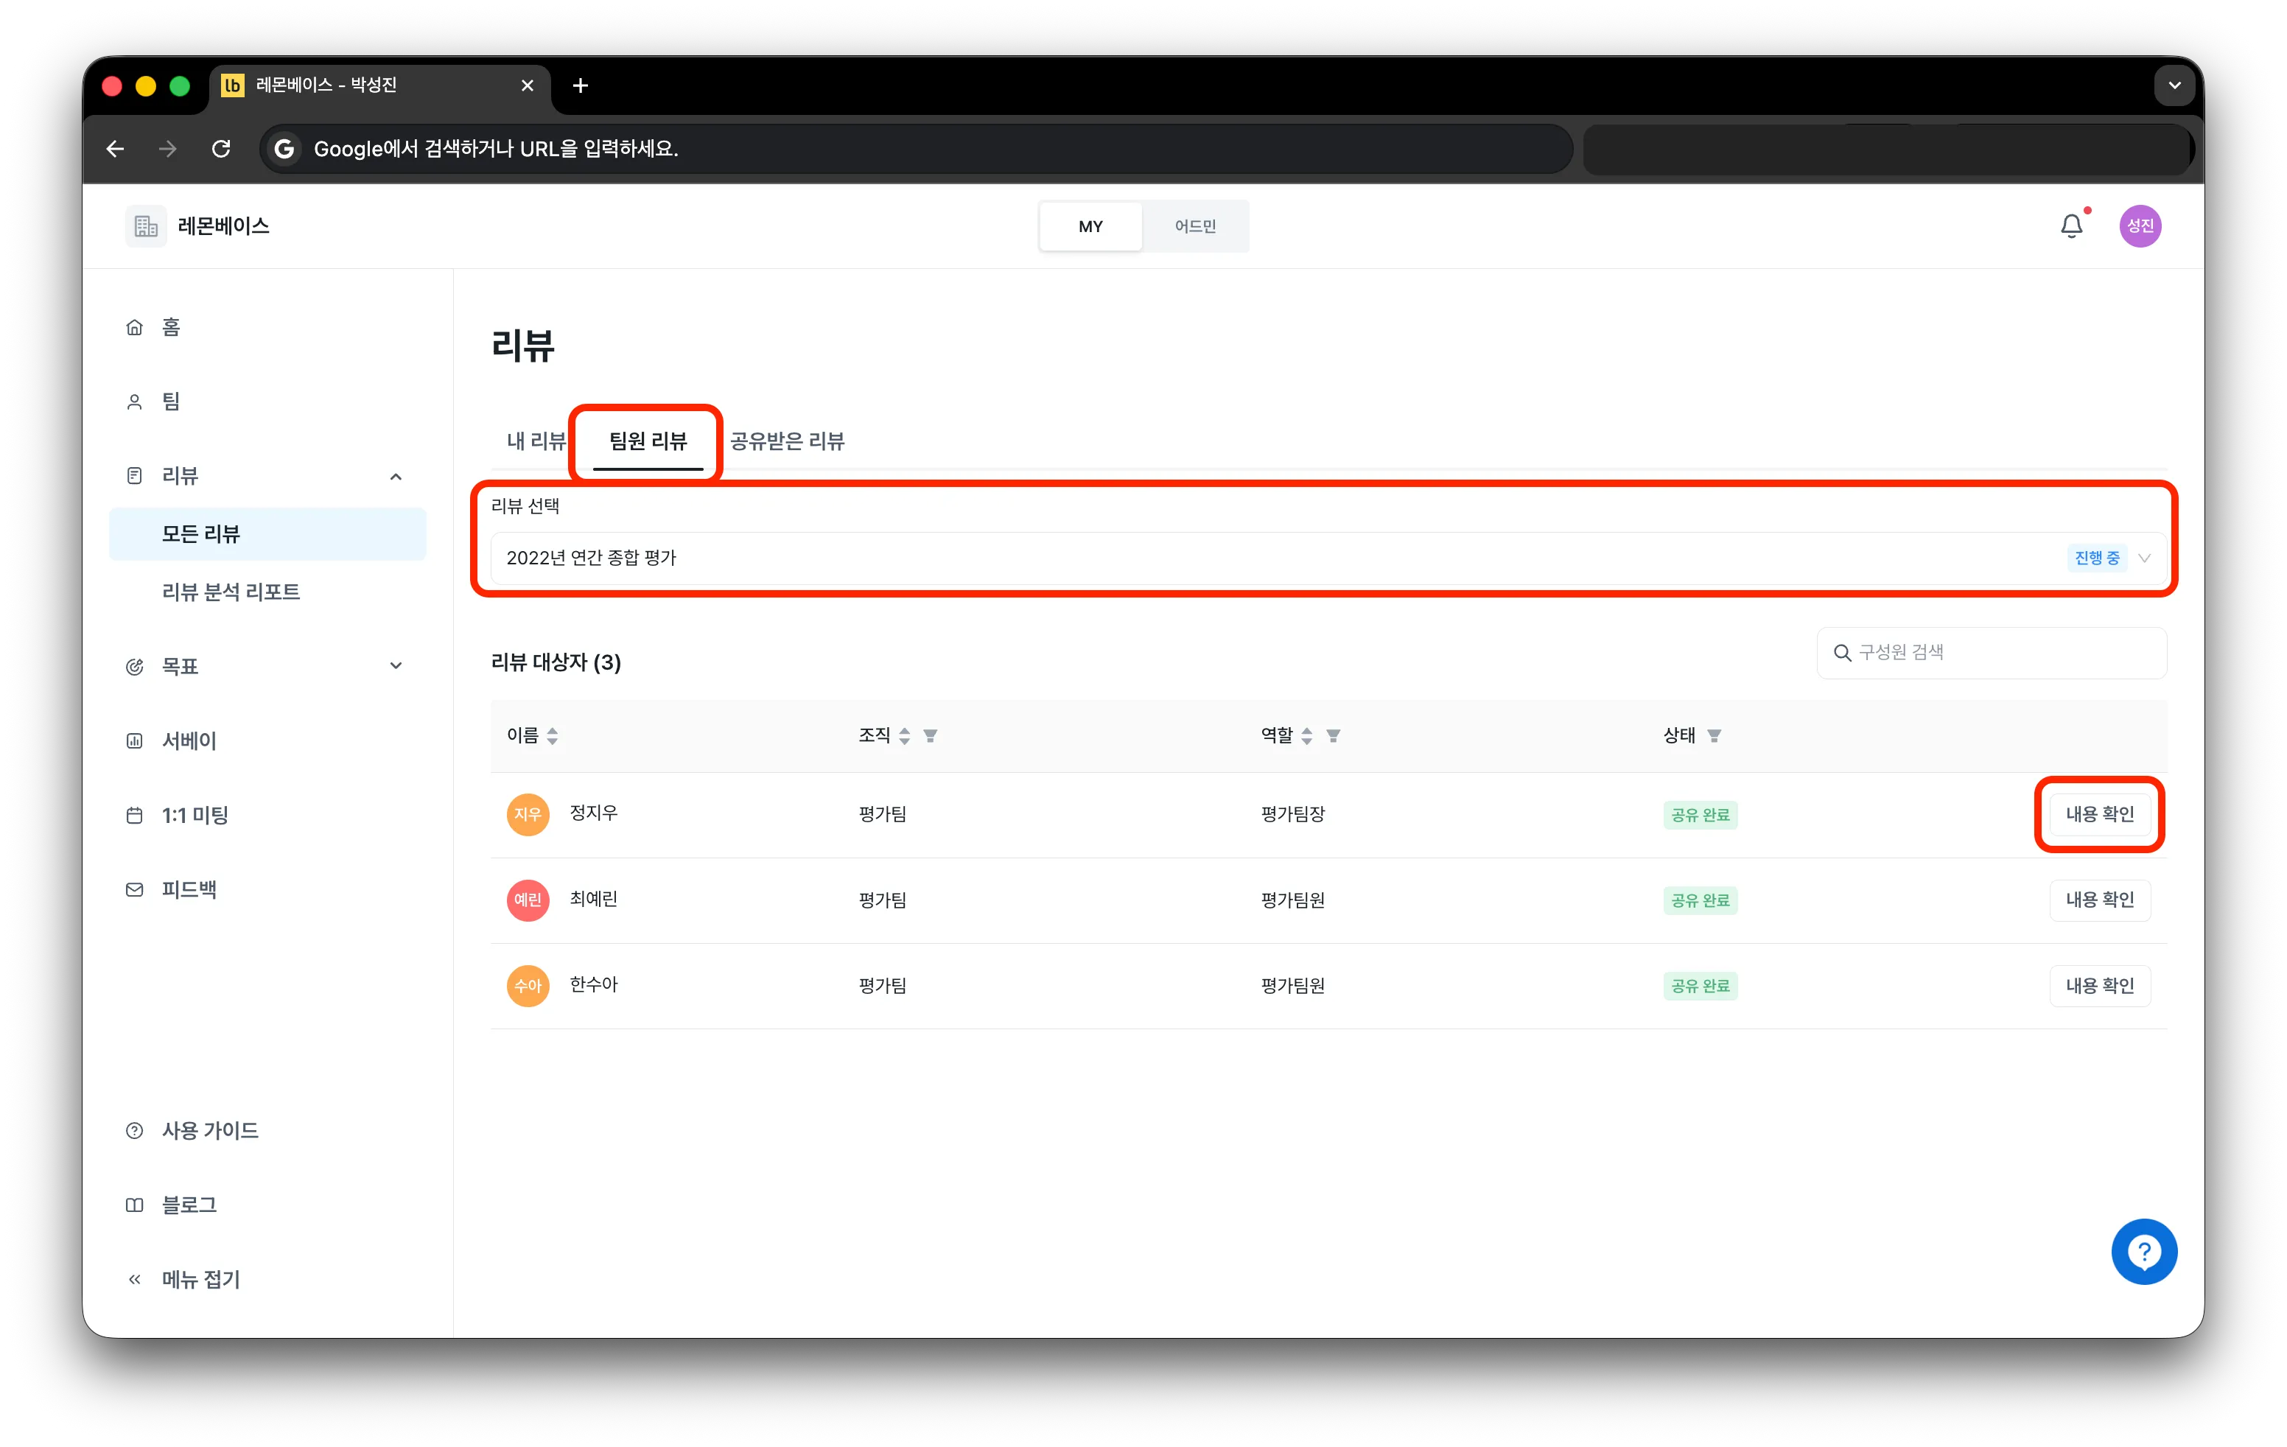Image resolution: width=2287 pixels, height=1447 pixels.
Task: Open a new browser tab
Action: coord(581,86)
